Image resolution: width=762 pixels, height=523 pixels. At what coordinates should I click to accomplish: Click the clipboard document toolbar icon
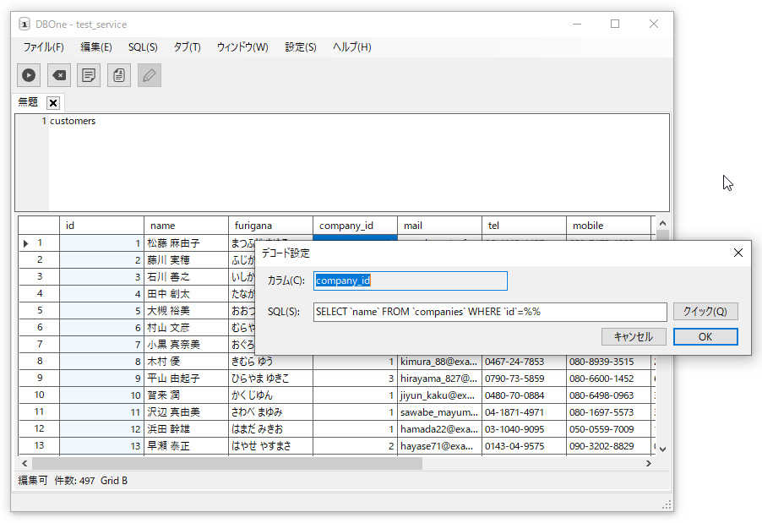point(119,75)
